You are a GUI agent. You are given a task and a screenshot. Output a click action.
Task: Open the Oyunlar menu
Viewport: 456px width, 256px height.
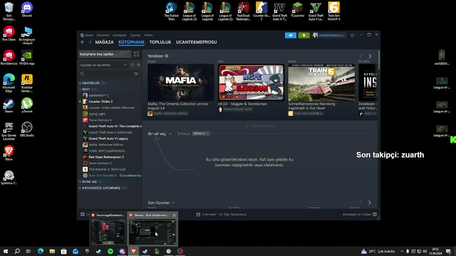click(135, 35)
